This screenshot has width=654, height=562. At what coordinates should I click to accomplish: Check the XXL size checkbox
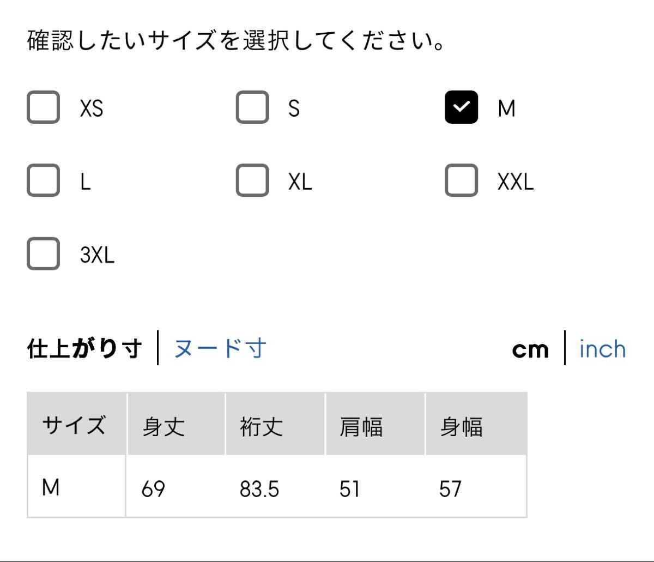tap(461, 180)
